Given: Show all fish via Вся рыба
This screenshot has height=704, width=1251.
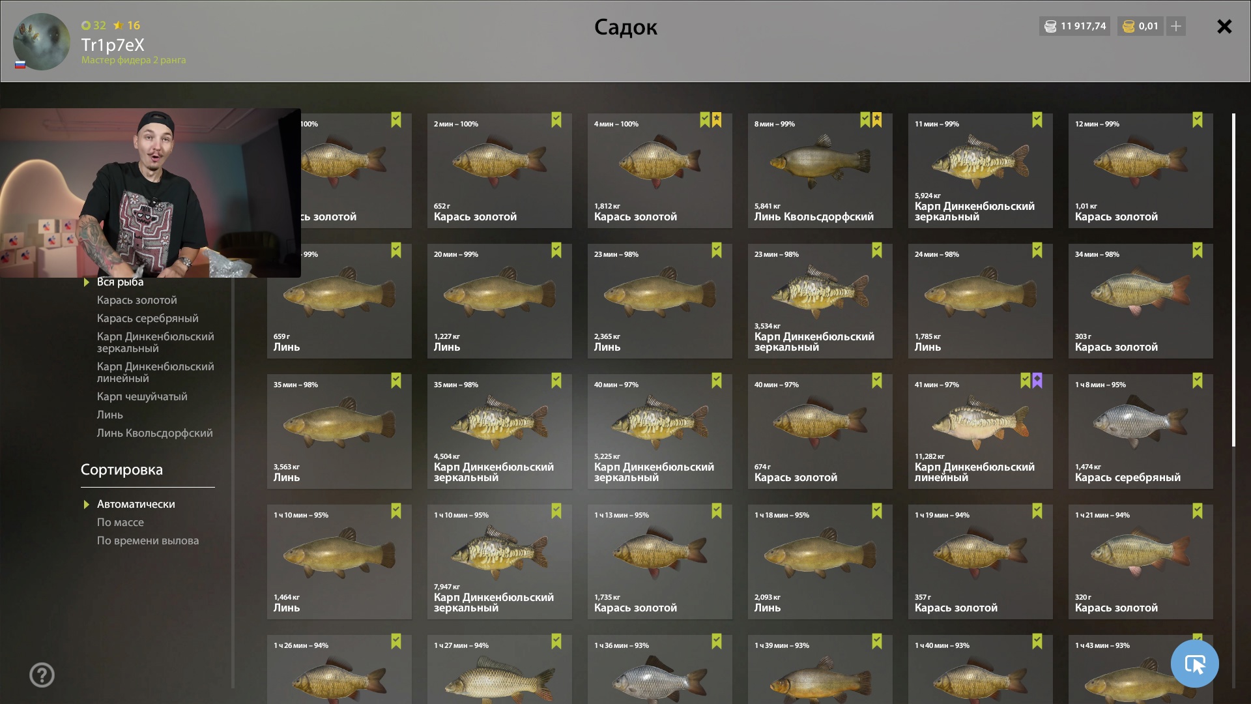Looking at the screenshot, I should 121,282.
